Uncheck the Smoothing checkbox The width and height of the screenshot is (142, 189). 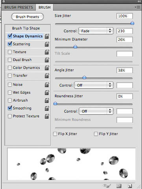click(10, 108)
